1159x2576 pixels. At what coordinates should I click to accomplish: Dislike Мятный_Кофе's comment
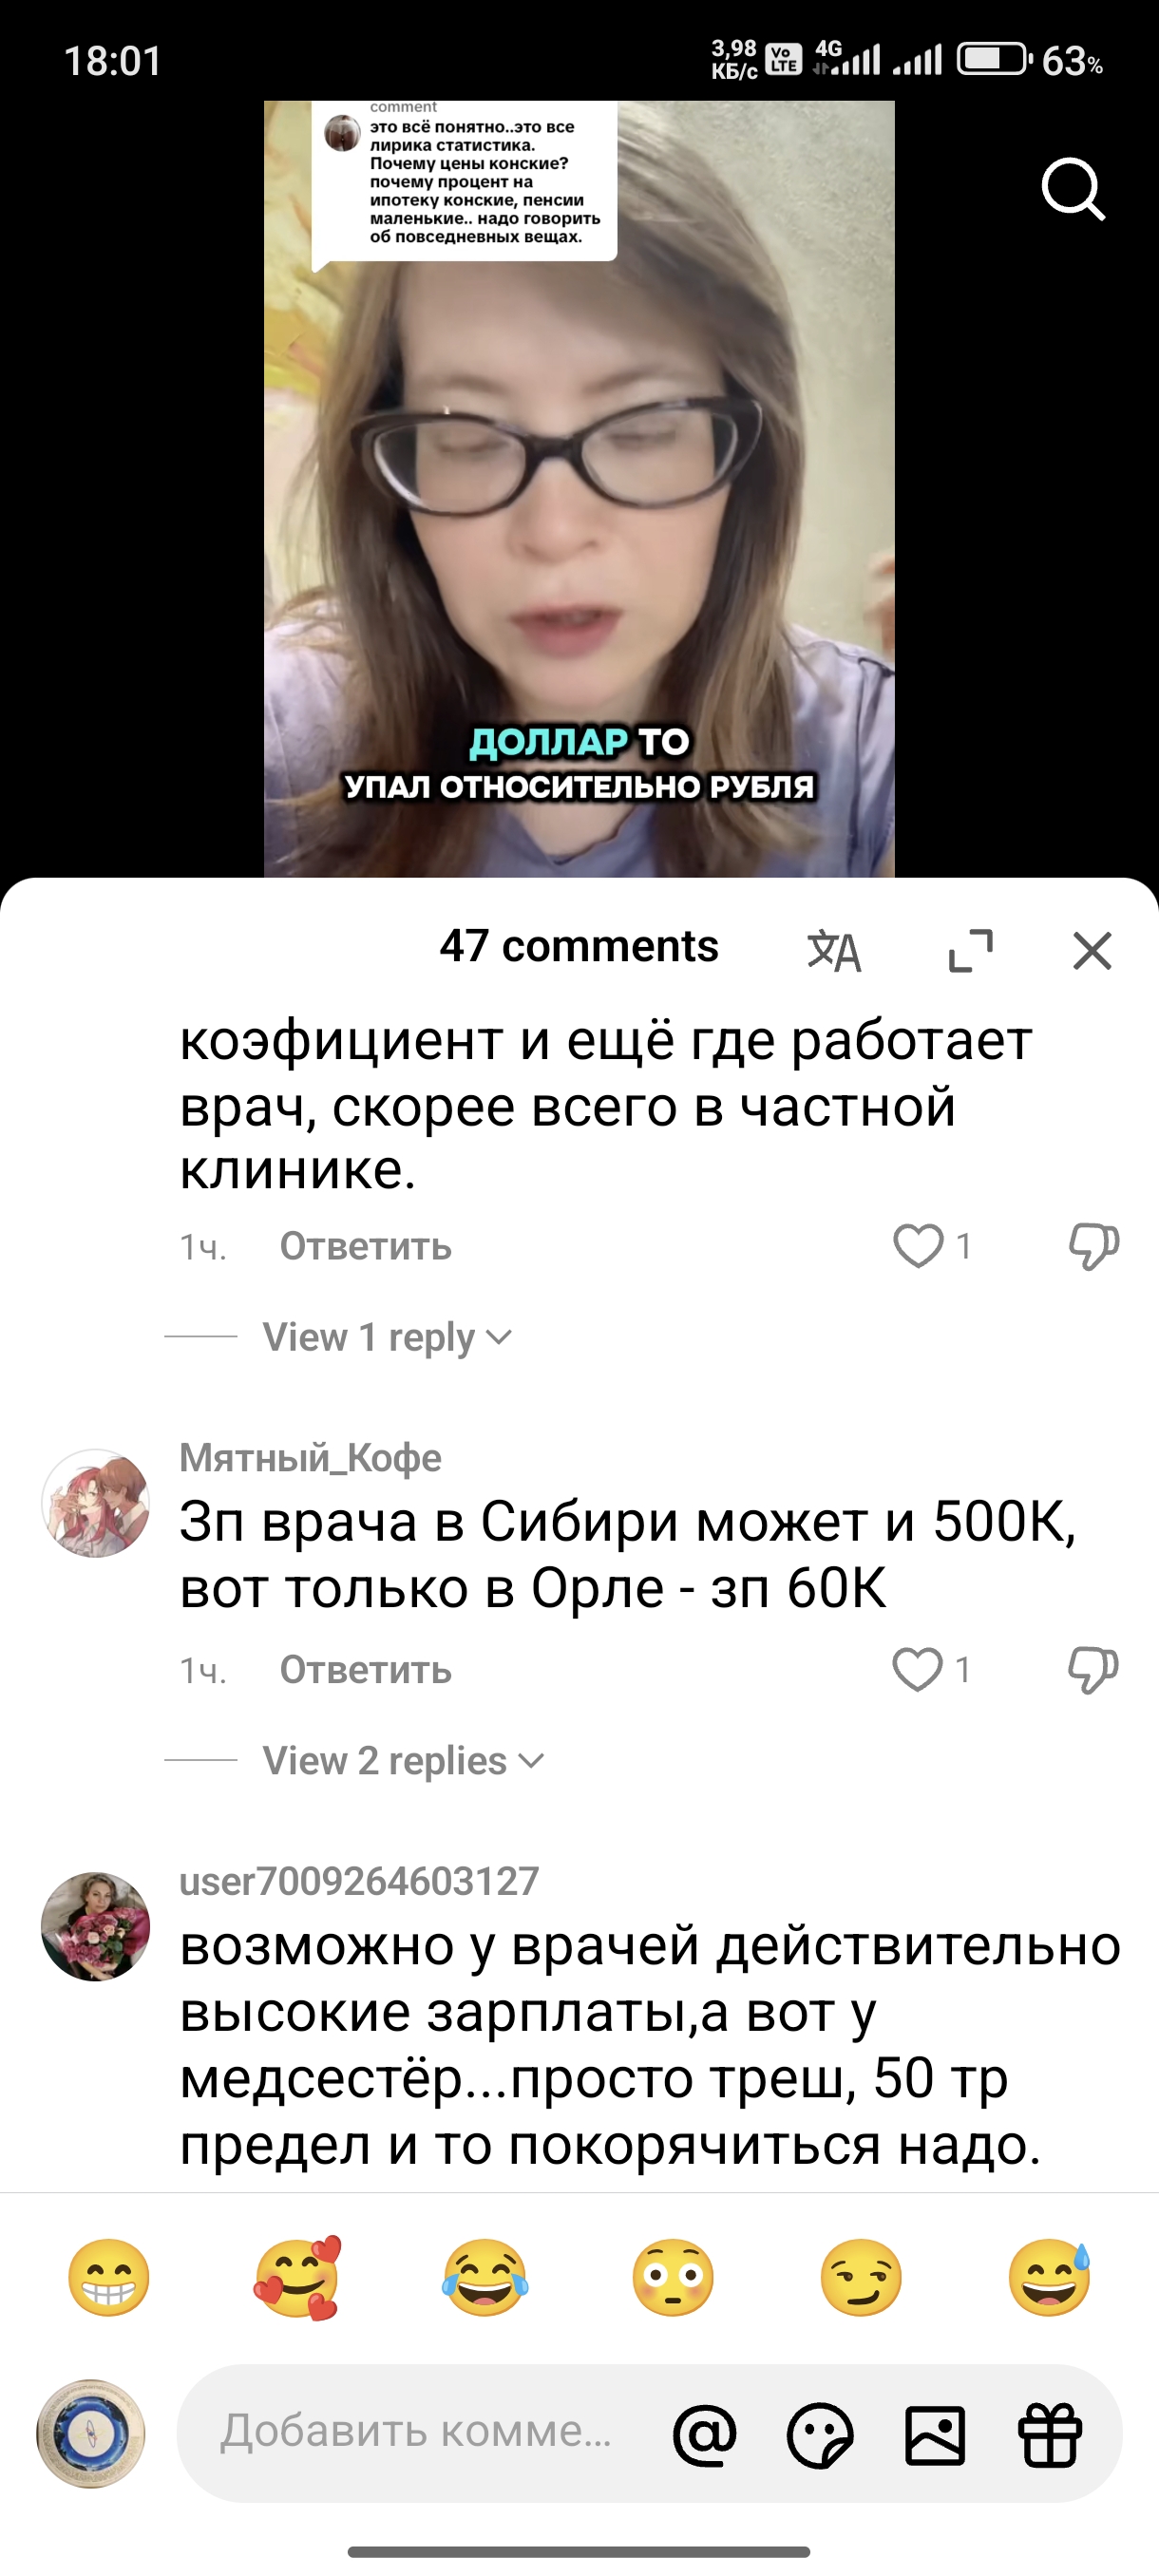pyautogui.click(x=1093, y=1669)
